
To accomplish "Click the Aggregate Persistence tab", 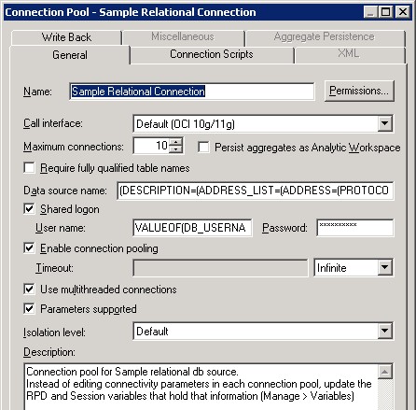I will (325, 37).
